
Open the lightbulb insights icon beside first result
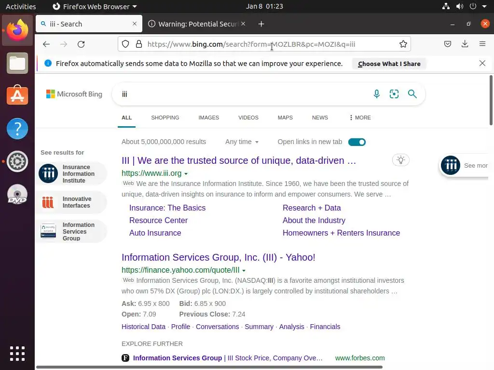401,160
